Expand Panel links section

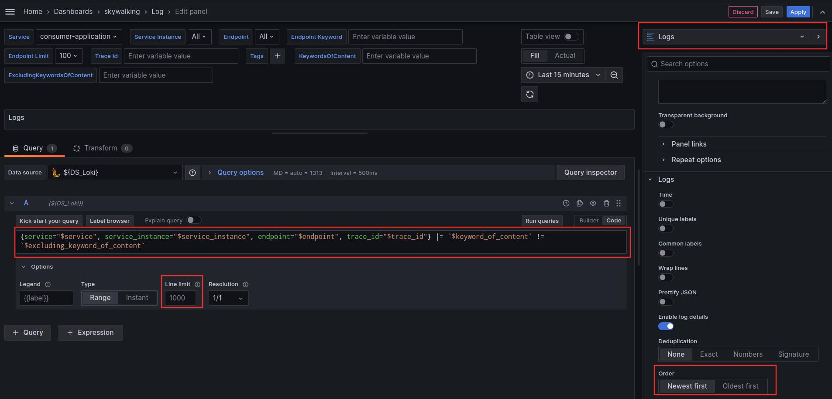pos(689,144)
